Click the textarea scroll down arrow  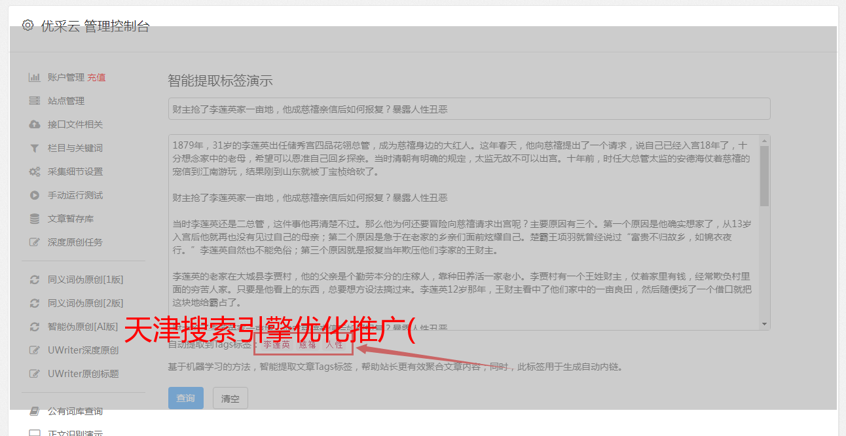tap(764, 325)
